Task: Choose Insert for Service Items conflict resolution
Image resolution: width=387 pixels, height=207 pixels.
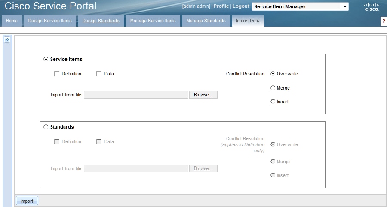Action: pos(273,102)
